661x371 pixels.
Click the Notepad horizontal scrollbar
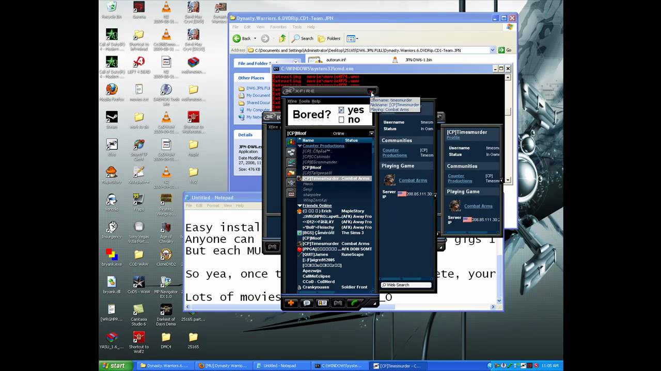(341, 307)
